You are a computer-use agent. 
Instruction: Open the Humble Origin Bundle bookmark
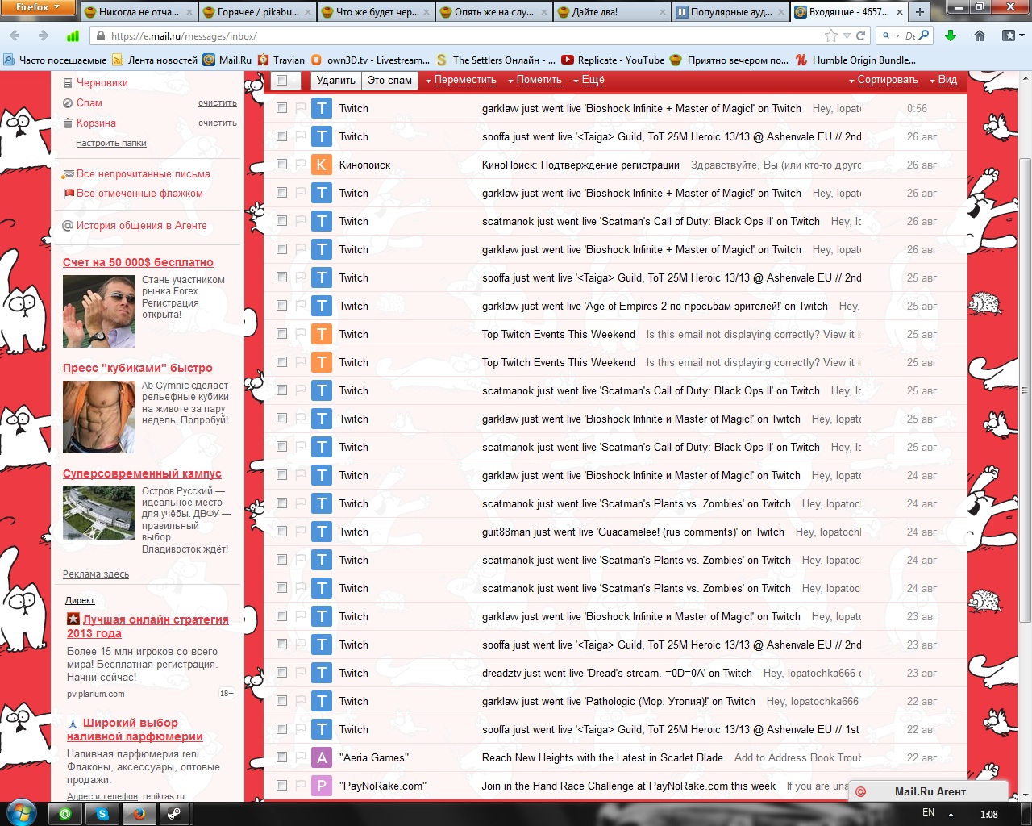point(855,60)
